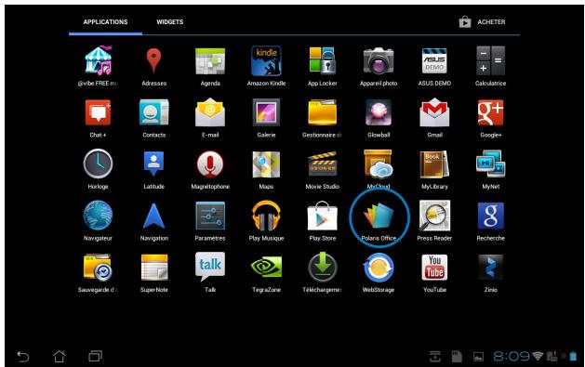Tap the Back navigation button
This screenshot has width=585, height=367.
pyautogui.click(x=22, y=357)
